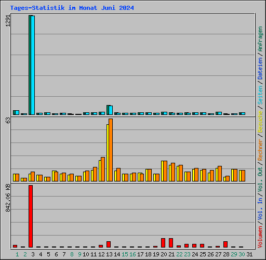Click the orange bar for day 20

(165, 171)
